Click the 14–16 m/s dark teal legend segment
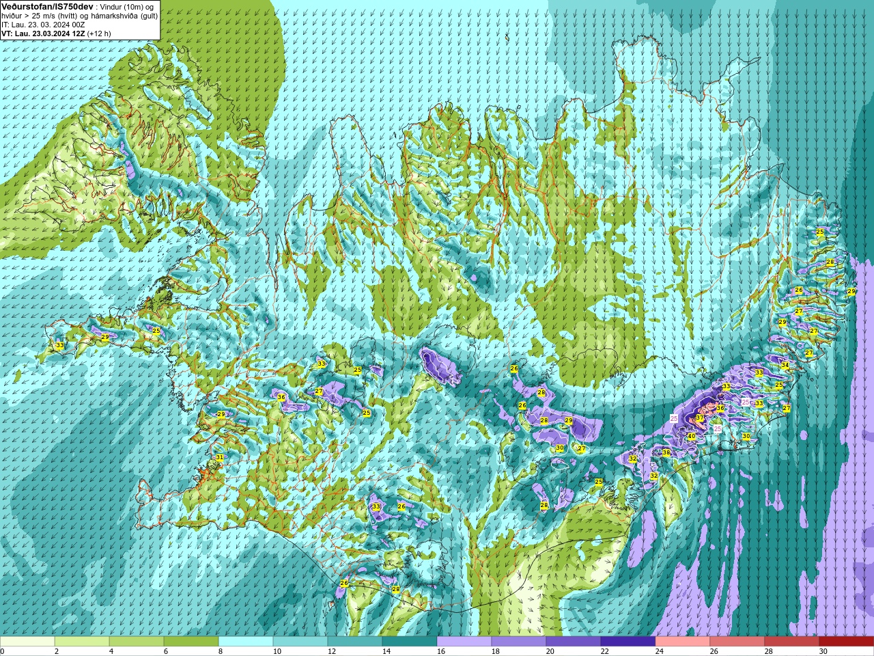Image resolution: width=874 pixels, height=656 pixels. point(410,642)
